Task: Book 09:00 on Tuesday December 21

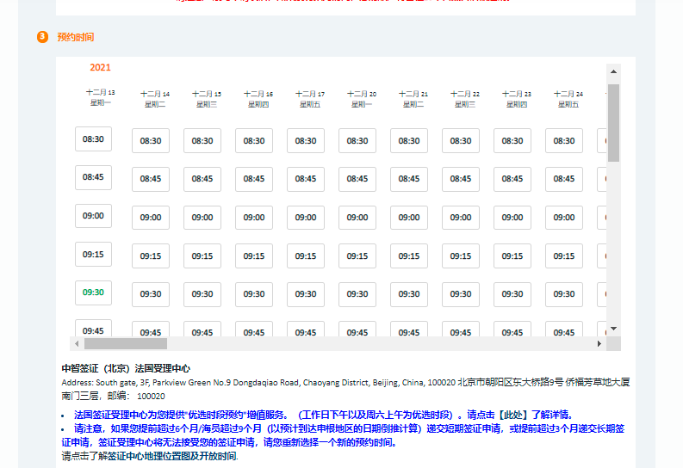Action: [409, 218]
